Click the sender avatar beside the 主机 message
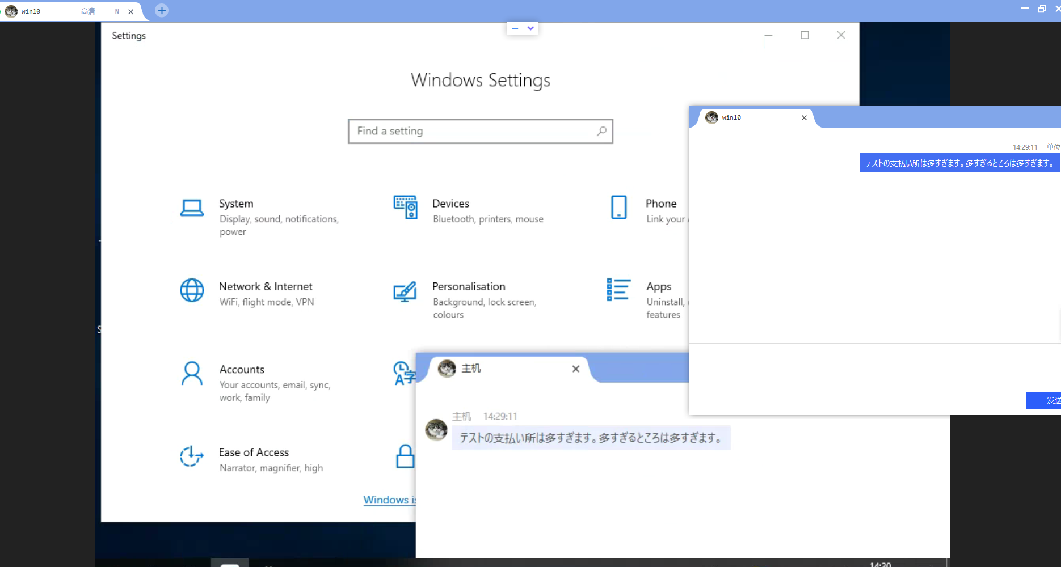 [436, 430]
